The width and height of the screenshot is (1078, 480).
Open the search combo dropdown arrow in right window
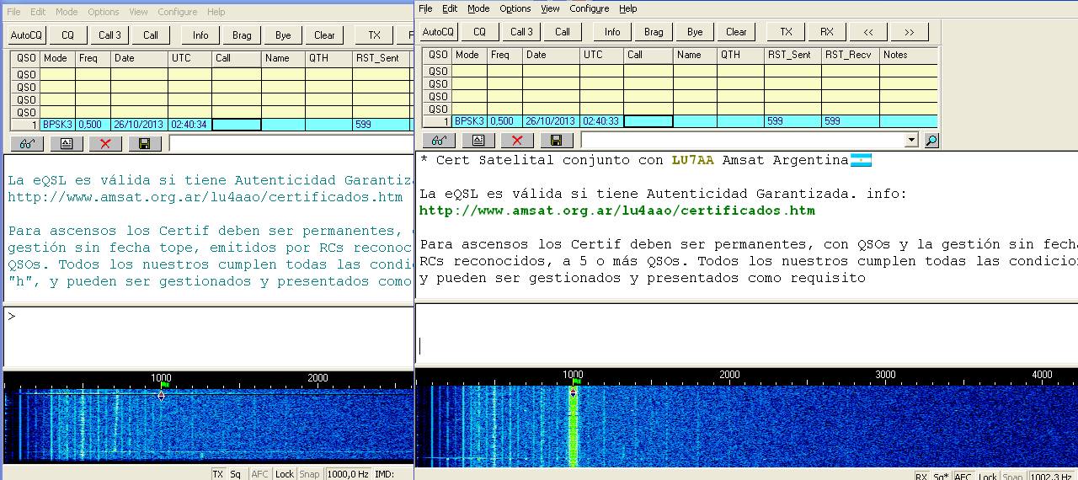tap(910, 141)
